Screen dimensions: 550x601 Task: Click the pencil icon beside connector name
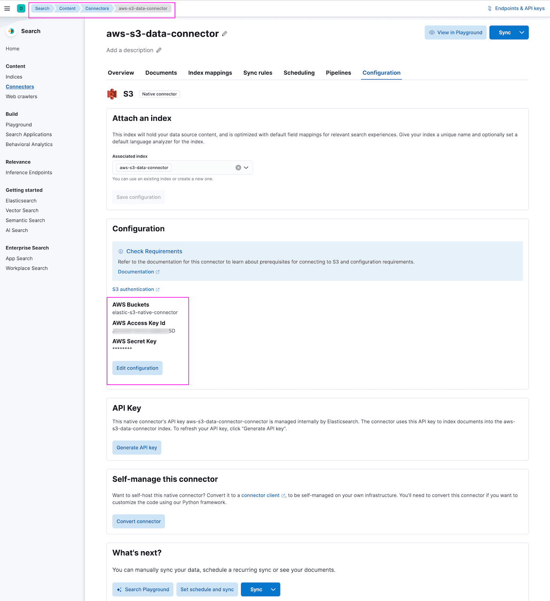225,34
